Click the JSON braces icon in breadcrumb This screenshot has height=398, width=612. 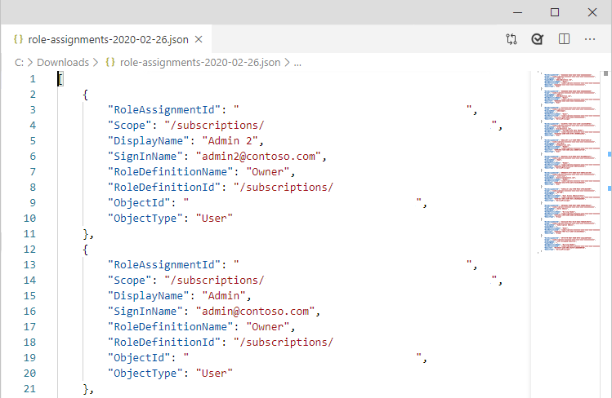click(109, 62)
